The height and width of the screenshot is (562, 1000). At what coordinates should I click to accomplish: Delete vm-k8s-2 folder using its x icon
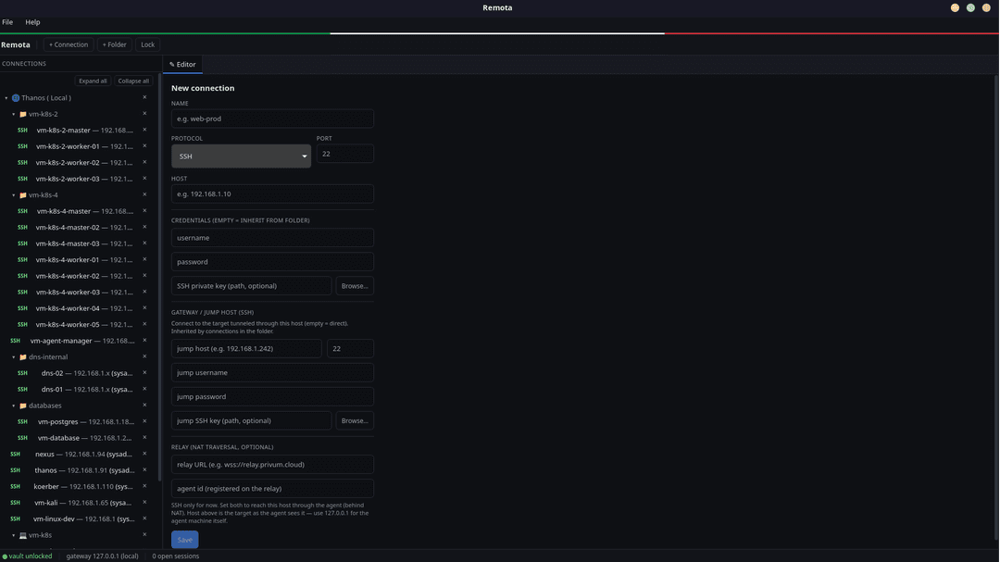(144, 114)
